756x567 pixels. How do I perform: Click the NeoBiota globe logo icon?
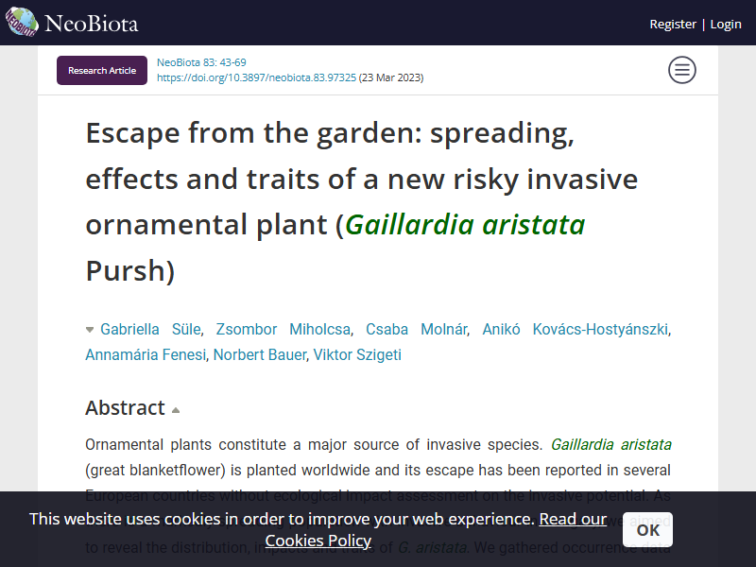(22, 22)
